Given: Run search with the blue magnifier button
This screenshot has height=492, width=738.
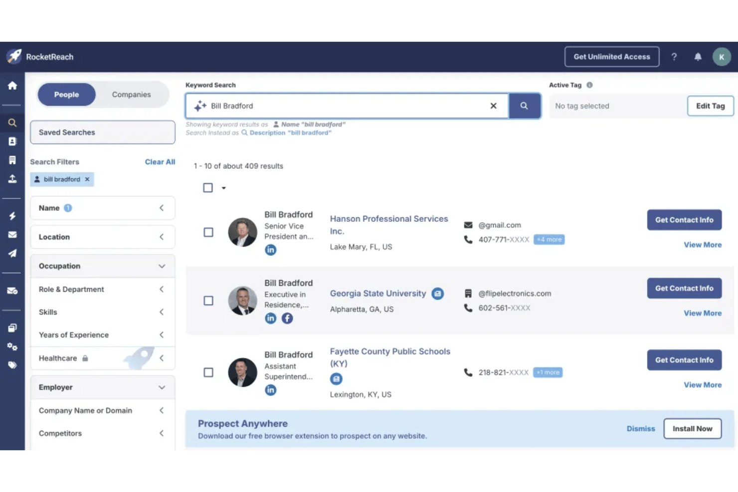Looking at the screenshot, I should point(525,106).
